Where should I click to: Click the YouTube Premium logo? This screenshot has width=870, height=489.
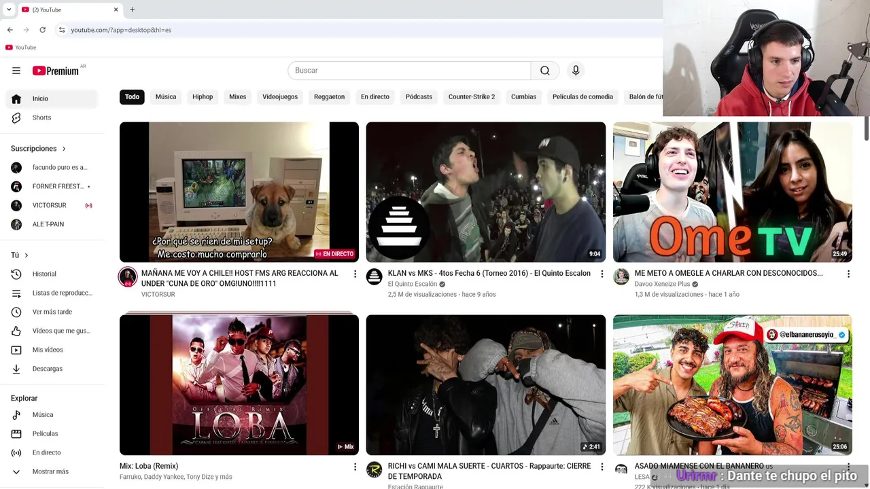point(56,71)
